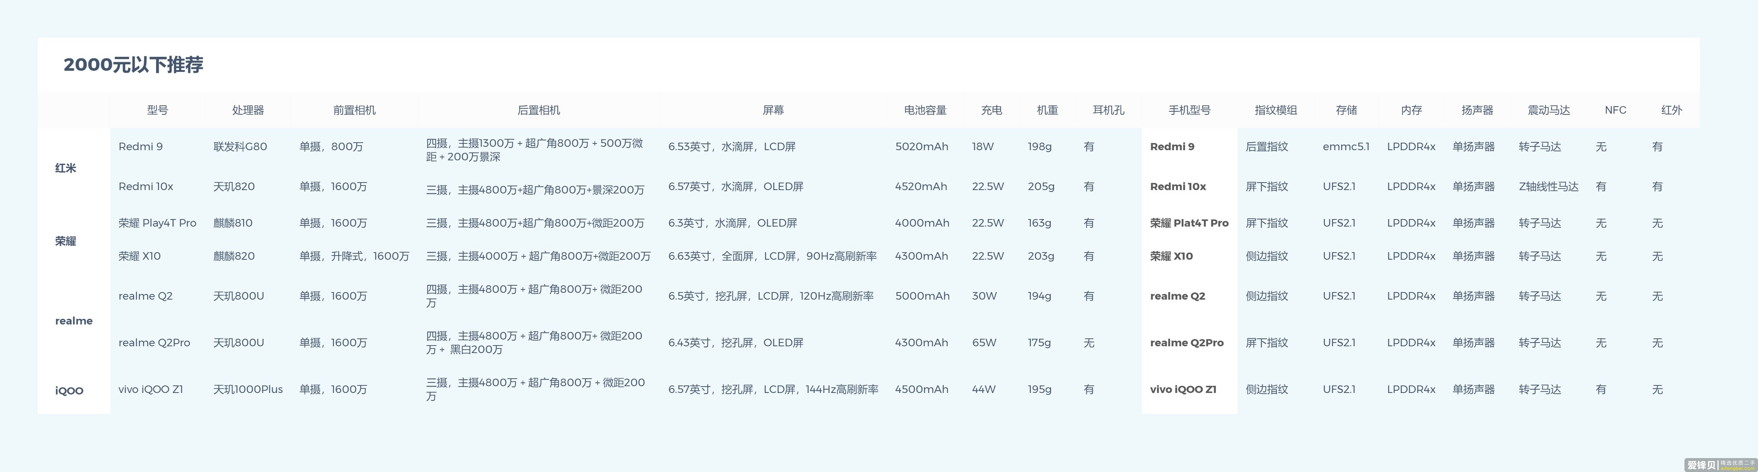Click vivo iQOO Z1 in the 型号 column
This screenshot has height=472, width=1758.
[x=151, y=390]
